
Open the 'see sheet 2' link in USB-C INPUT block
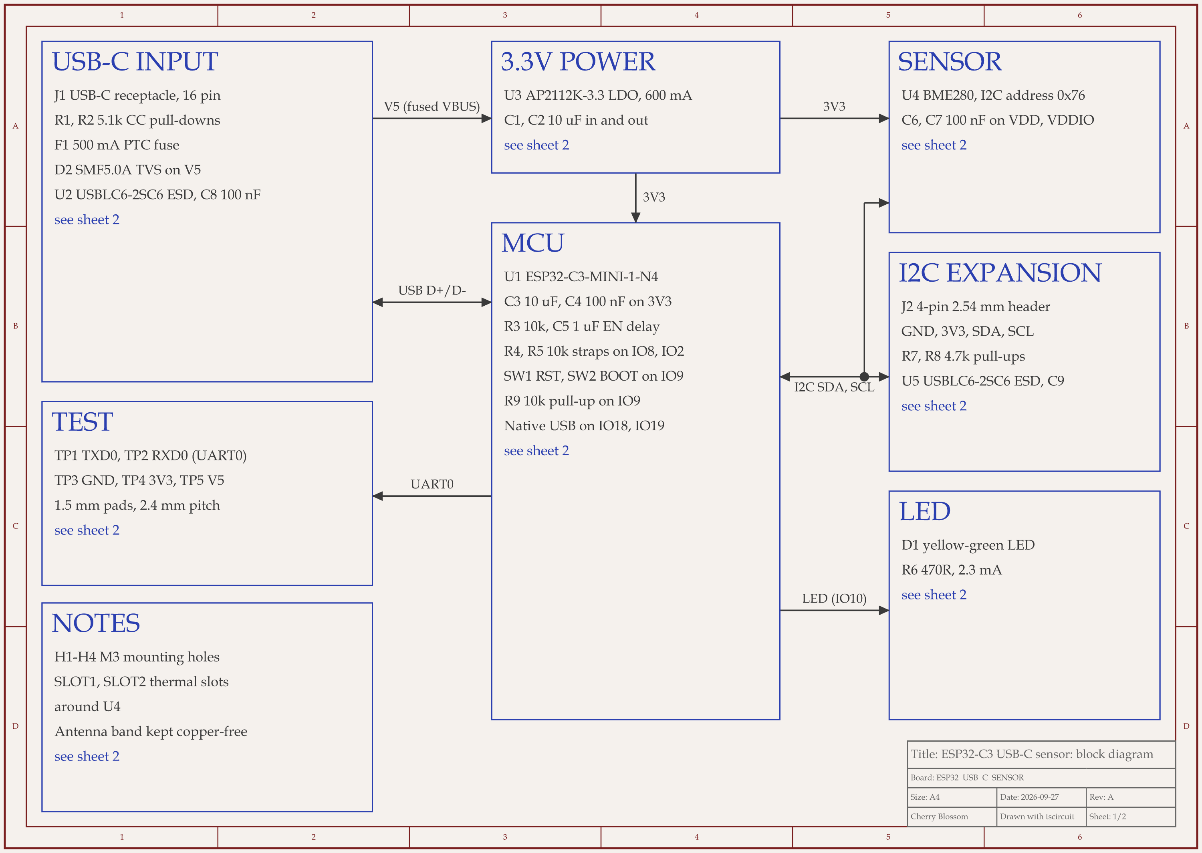coord(87,220)
